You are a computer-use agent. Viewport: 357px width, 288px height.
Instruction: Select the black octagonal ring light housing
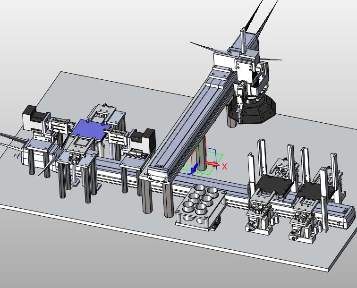click(x=253, y=110)
